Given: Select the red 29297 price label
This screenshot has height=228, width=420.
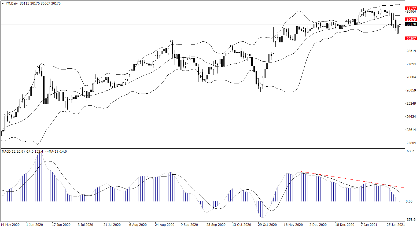Looking at the screenshot, I should click(411, 38).
